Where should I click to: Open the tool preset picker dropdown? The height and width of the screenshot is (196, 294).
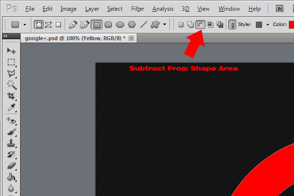[x=24, y=24]
